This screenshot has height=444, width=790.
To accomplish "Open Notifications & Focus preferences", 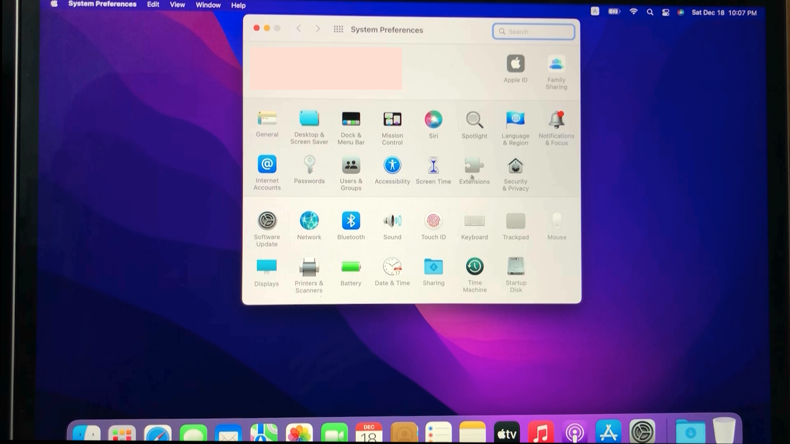I will click(x=556, y=120).
